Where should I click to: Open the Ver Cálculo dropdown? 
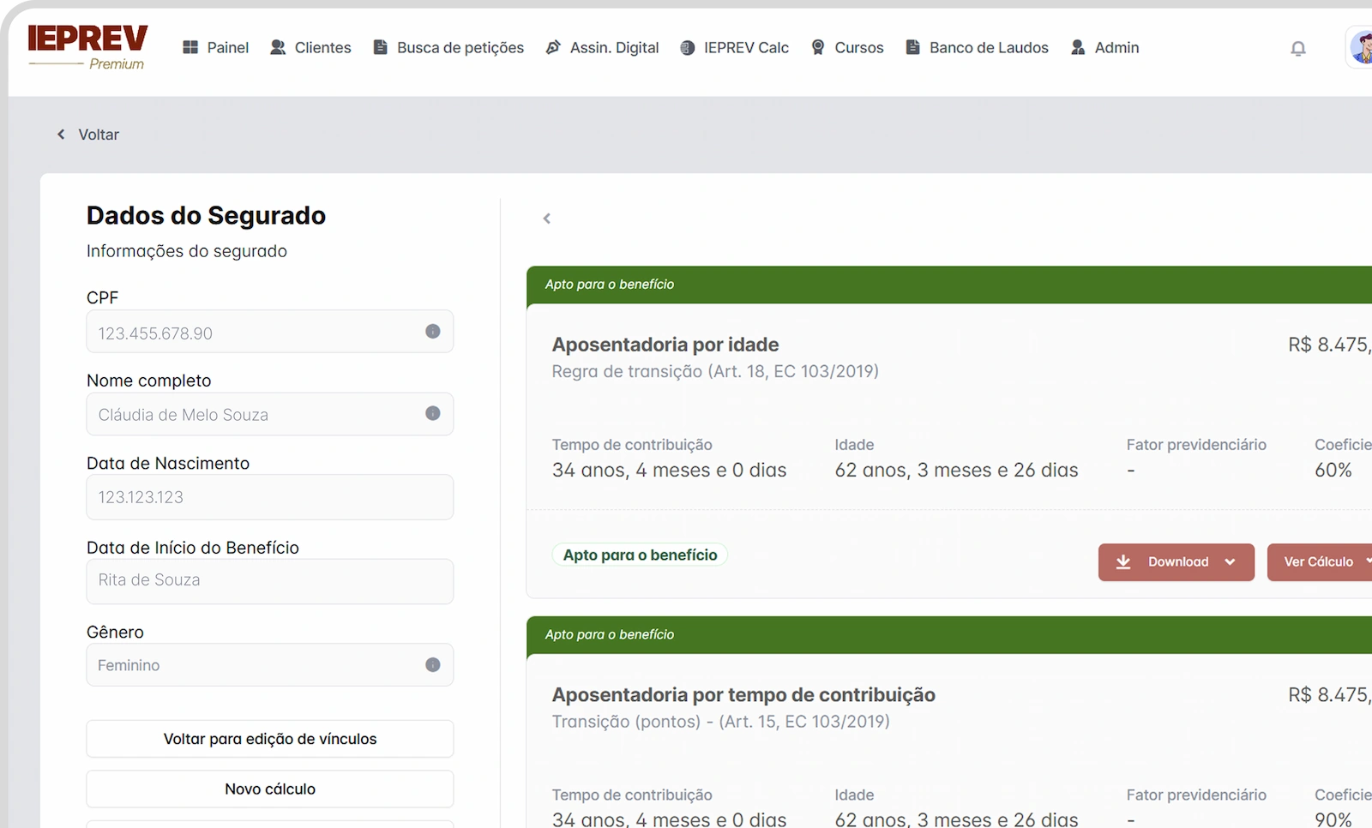click(x=1321, y=562)
